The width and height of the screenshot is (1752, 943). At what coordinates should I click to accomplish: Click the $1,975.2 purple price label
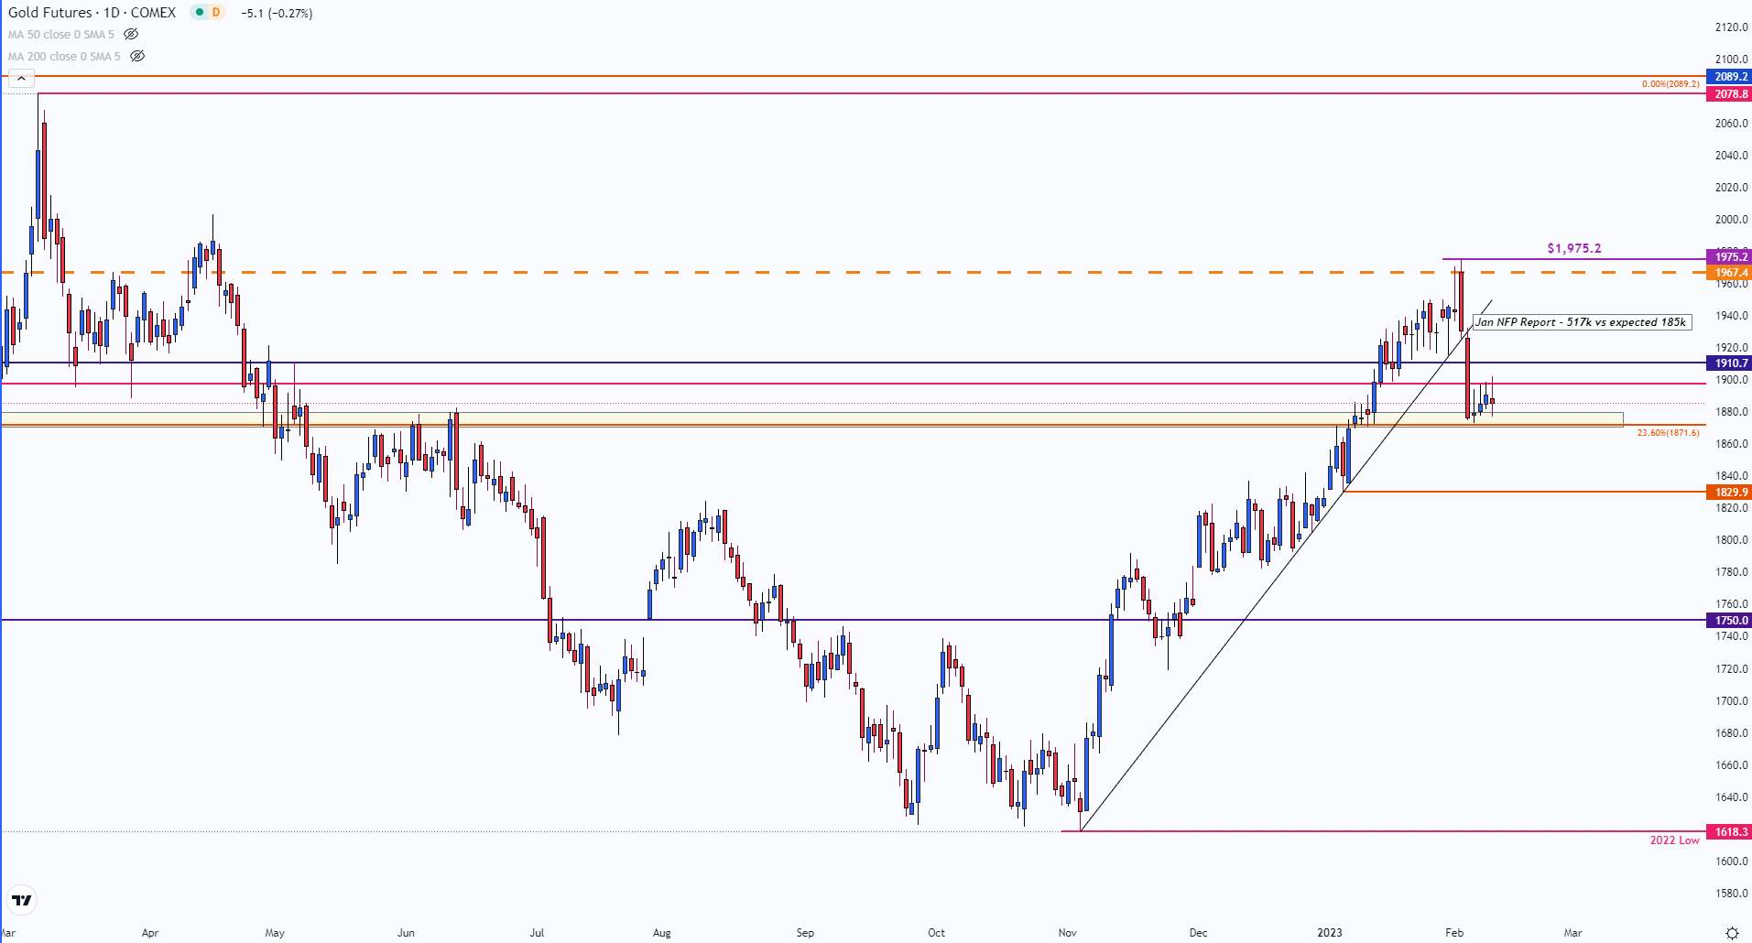pyautogui.click(x=1574, y=248)
